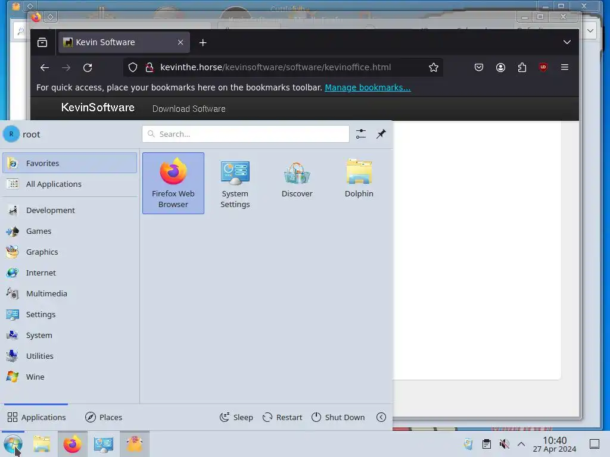
Task: Click the Shut Down button
Action: click(338, 417)
